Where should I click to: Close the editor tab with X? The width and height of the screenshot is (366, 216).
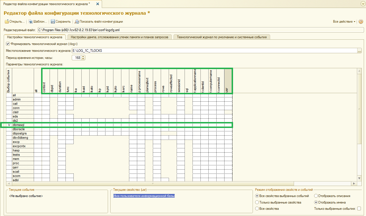98,4
